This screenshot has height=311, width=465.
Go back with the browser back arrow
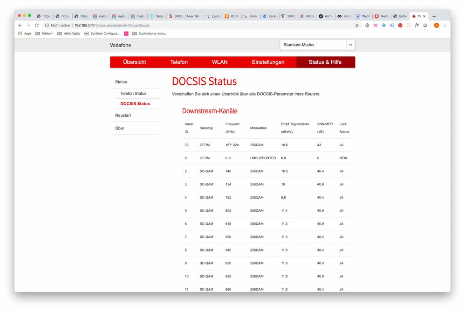[x=20, y=26]
